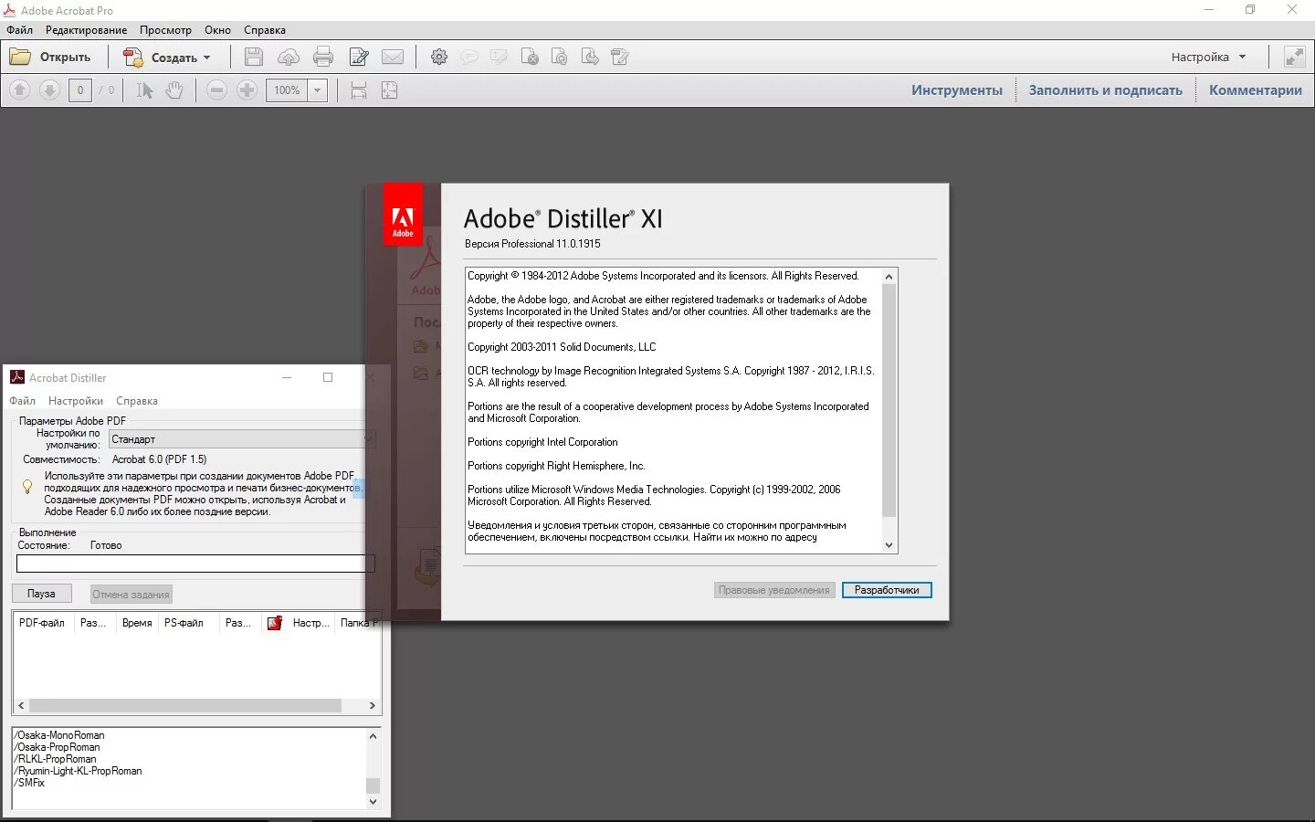This screenshot has height=822, width=1315.
Task: Click the Open folder icon in Acrobat toolbar
Action: click(20, 57)
